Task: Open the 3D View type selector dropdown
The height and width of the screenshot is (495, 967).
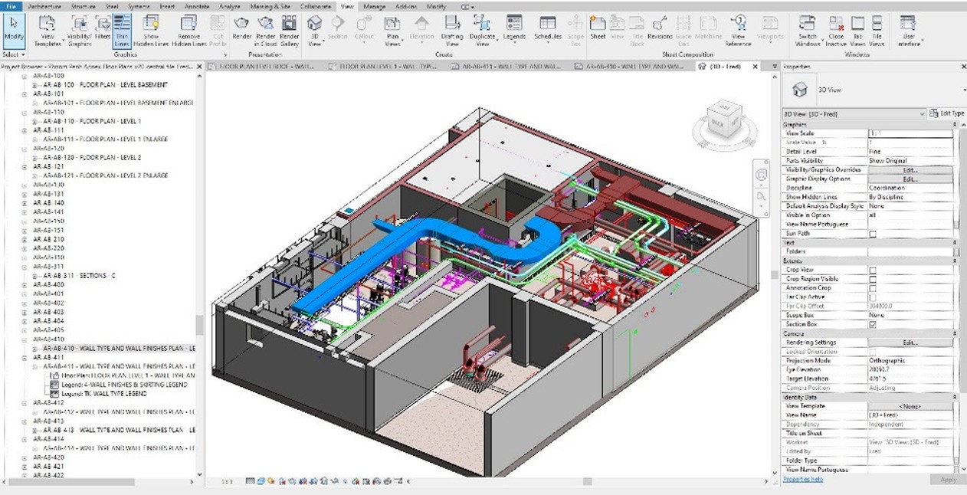Action: click(x=854, y=113)
